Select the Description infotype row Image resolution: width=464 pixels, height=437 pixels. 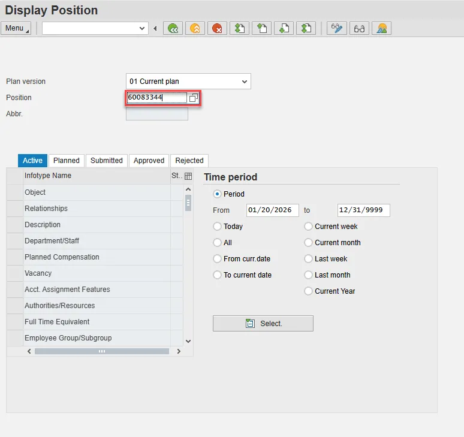click(x=97, y=225)
